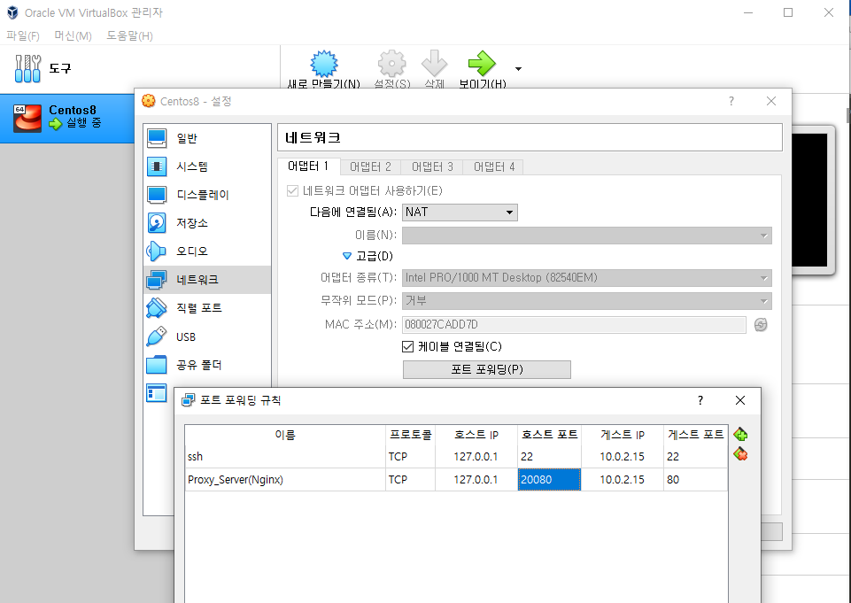This screenshot has height=603, width=851.
Task: Open Display (디스플레이) settings category
Action: tap(207, 195)
